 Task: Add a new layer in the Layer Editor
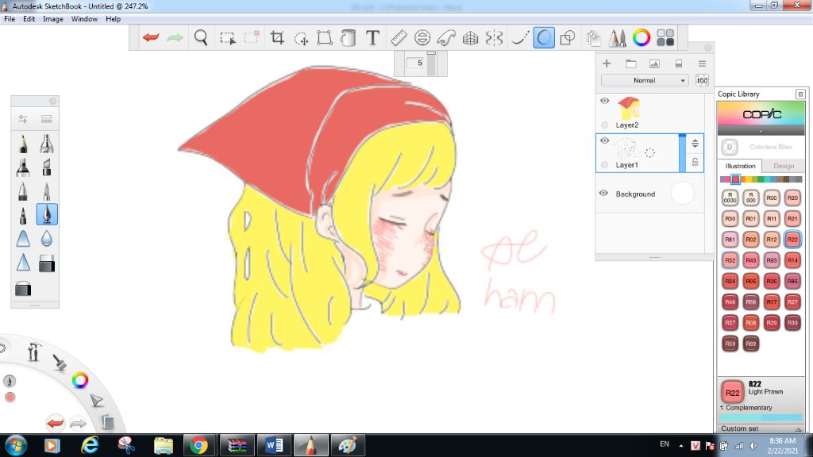pos(606,63)
